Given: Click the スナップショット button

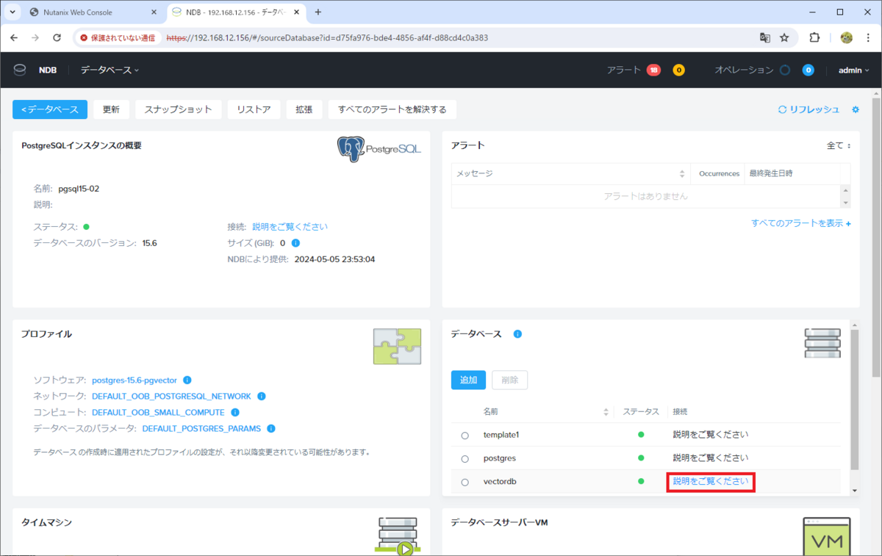Looking at the screenshot, I should point(179,109).
